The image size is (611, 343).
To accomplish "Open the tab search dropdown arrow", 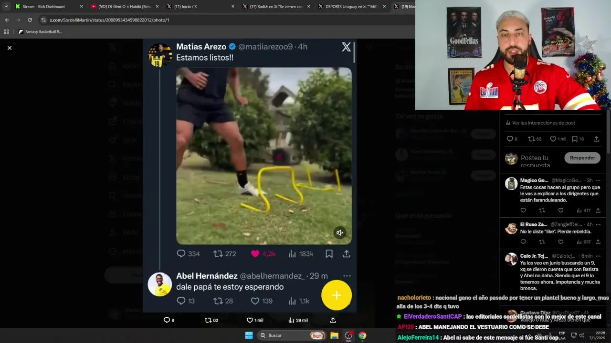I will click(x=6, y=7).
